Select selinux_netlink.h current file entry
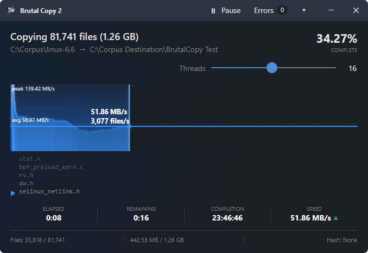368x253 pixels. pos(49,191)
